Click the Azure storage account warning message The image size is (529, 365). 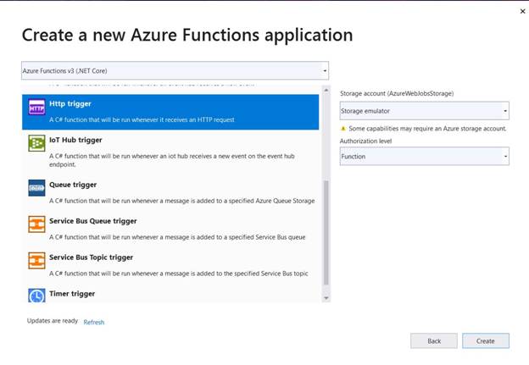pyautogui.click(x=427, y=129)
